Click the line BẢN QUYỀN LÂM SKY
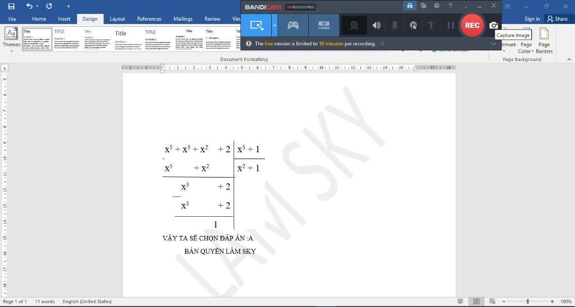The width and height of the screenshot is (575, 307). (220, 252)
